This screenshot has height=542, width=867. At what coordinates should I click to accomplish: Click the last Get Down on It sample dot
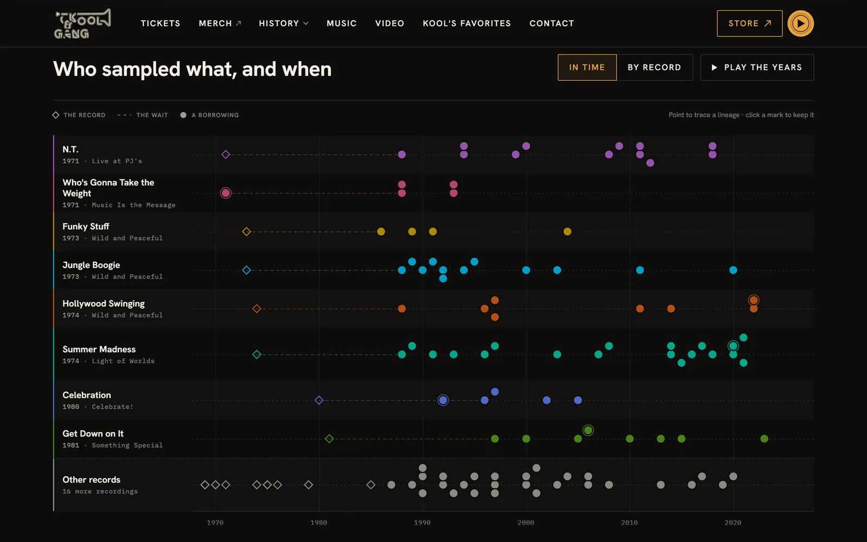764,438
